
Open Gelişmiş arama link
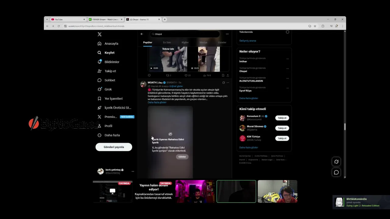pyautogui.click(x=247, y=41)
